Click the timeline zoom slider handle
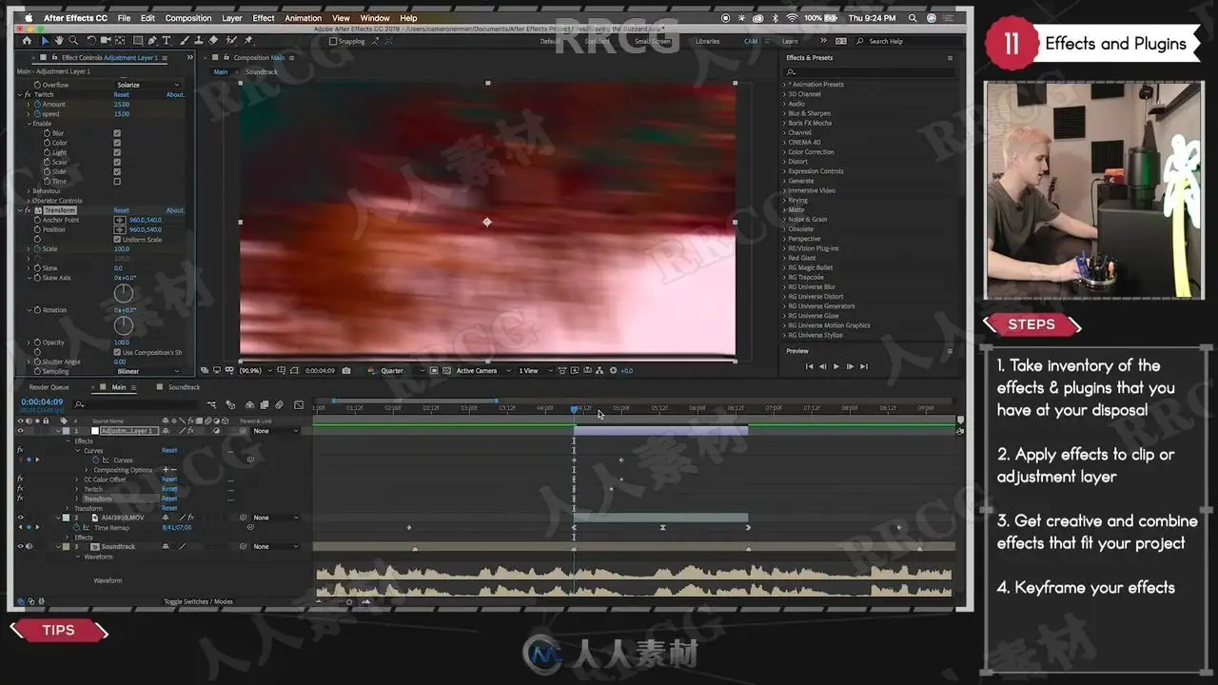This screenshot has height=685, width=1218. click(x=348, y=601)
